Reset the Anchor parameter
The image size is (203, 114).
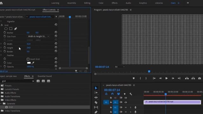click(56, 32)
